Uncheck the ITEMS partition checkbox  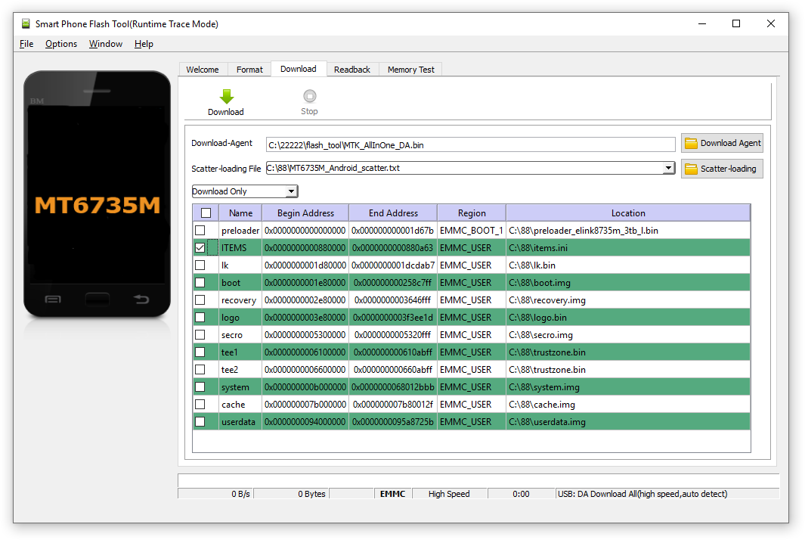click(x=200, y=248)
